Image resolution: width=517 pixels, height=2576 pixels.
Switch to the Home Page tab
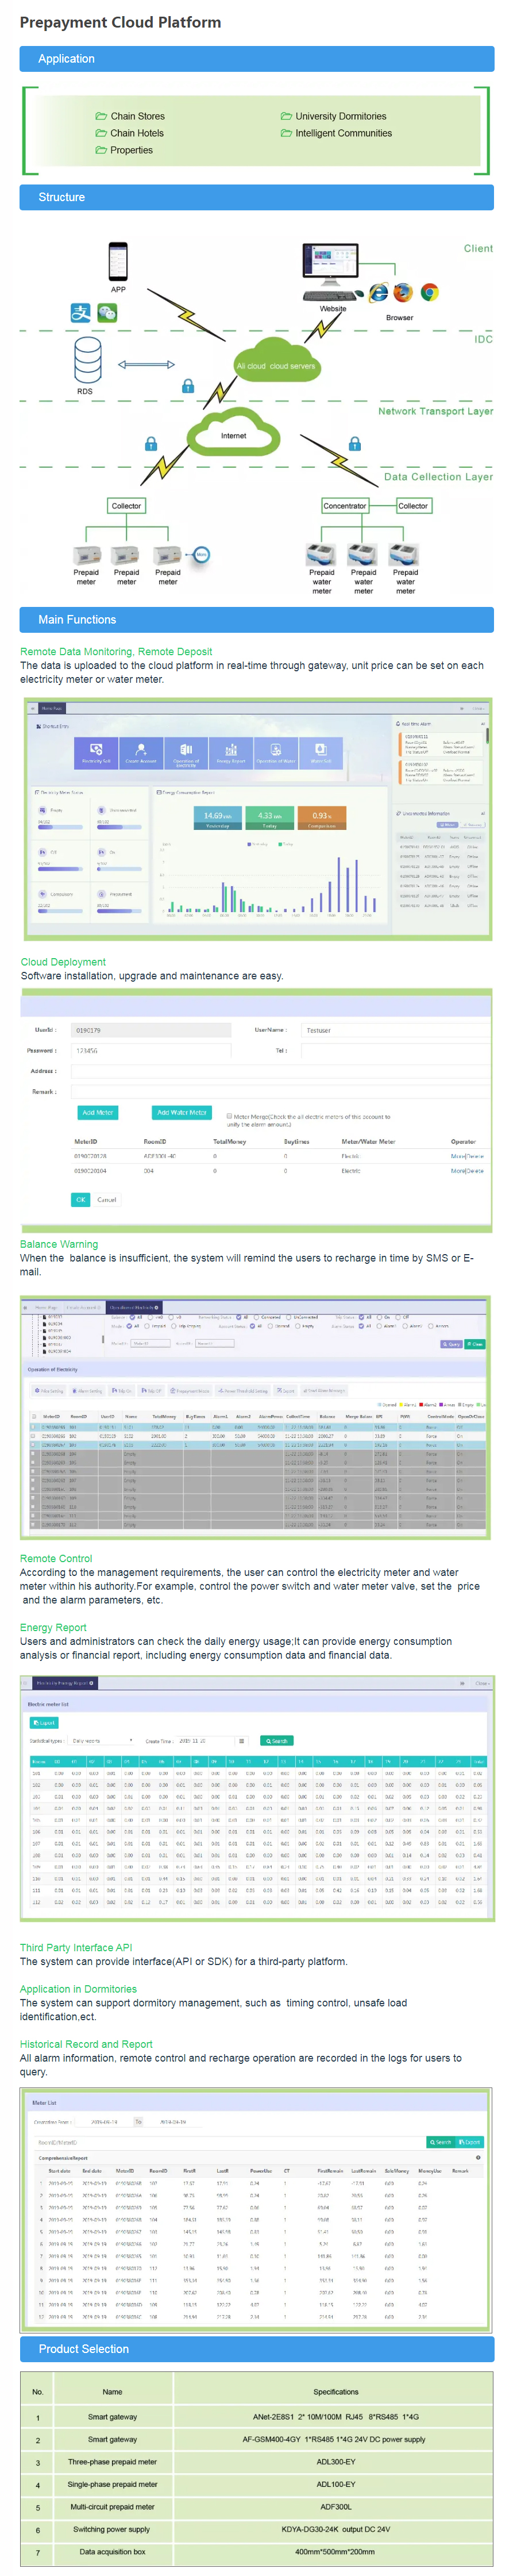point(46,1307)
